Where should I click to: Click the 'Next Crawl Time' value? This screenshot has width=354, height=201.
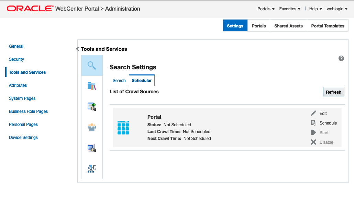[x=197, y=139]
